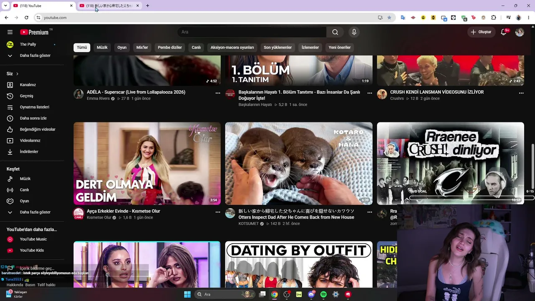Open Chrome media controls icon
The width and height of the screenshot is (535, 301).
click(x=508, y=18)
